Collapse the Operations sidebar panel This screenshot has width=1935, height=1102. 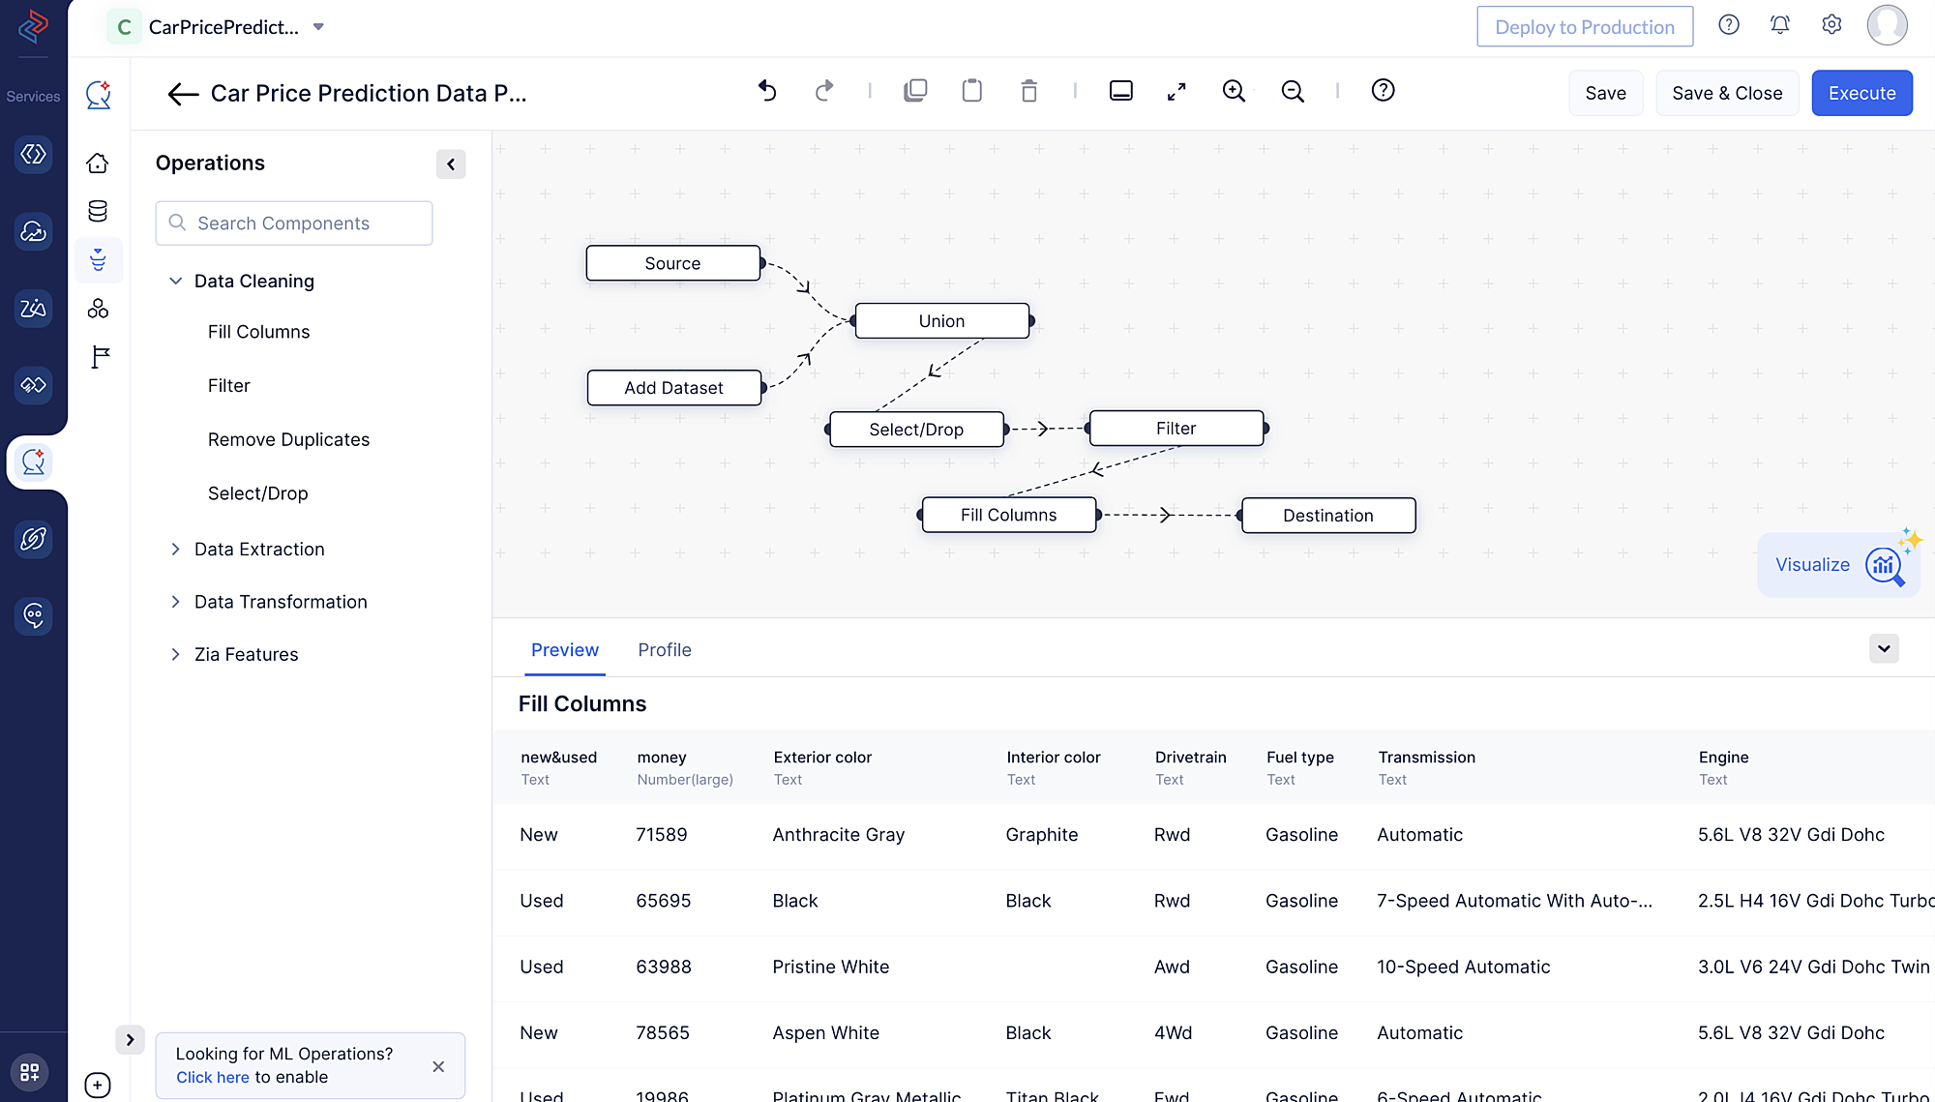pyautogui.click(x=452, y=161)
